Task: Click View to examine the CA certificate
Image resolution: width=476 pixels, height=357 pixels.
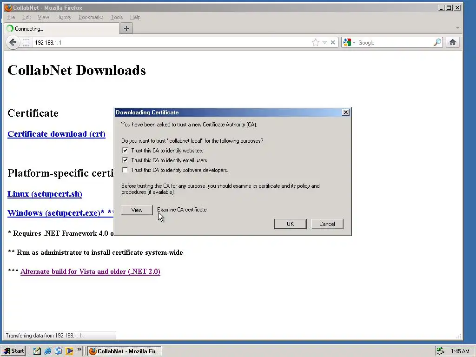Action: tap(137, 210)
